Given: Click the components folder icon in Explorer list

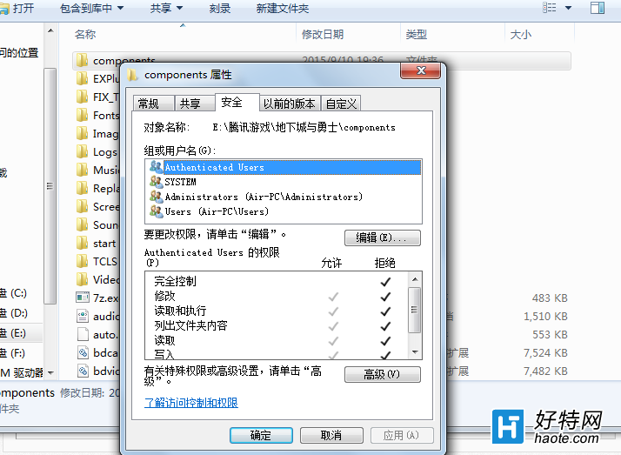Looking at the screenshot, I should pos(83,61).
